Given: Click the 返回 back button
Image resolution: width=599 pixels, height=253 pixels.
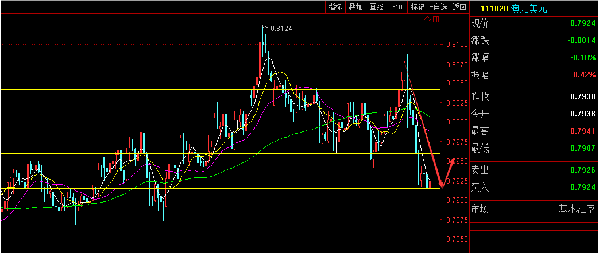Looking at the screenshot, I should point(459,7).
